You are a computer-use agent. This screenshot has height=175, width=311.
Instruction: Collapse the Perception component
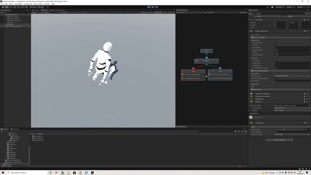pyautogui.click(x=249, y=123)
